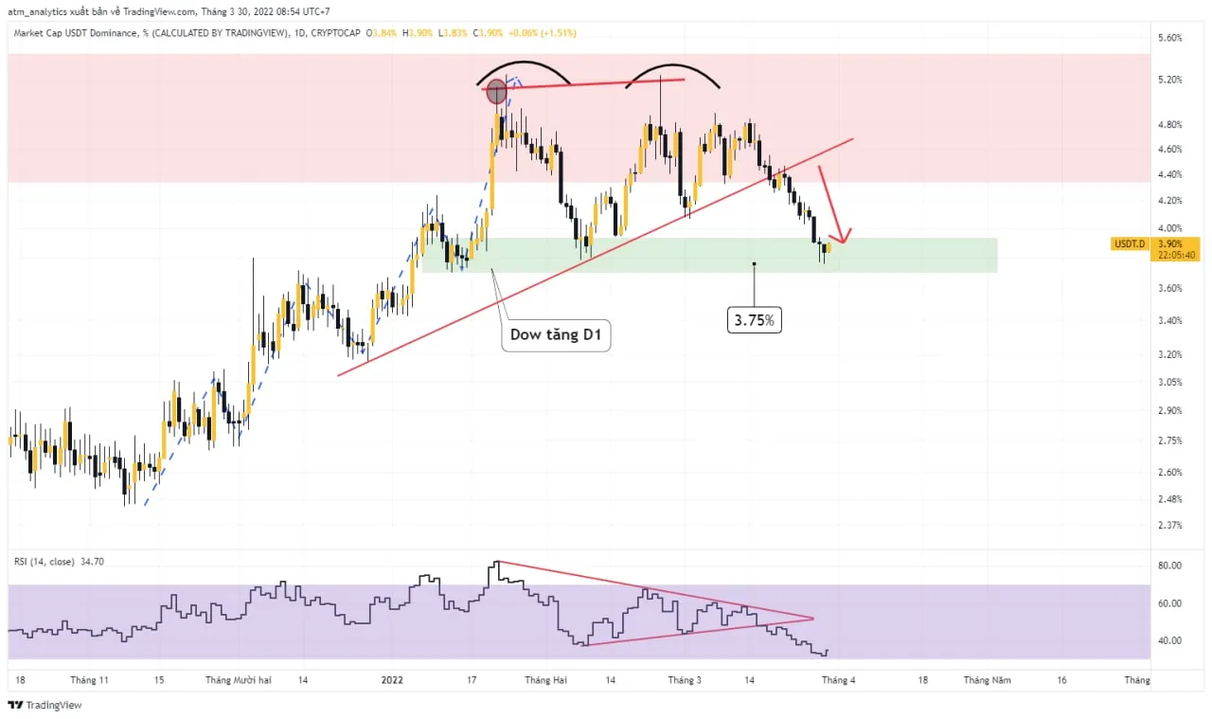Click the 4.60% price axis label
This screenshot has width=1212, height=719.
(1168, 149)
